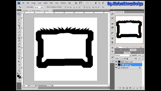
Task: Select the Dodge tool
Action: point(19,52)
